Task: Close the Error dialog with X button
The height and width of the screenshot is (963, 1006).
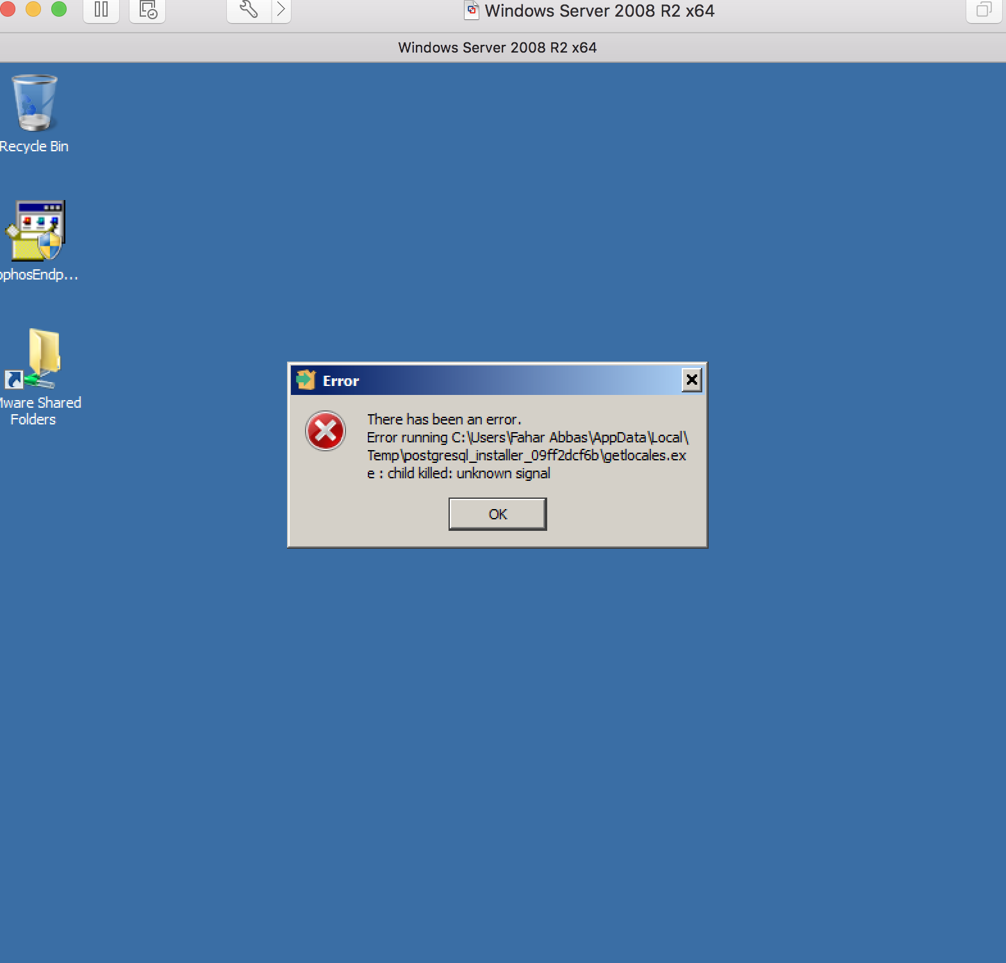Action: 691,380
